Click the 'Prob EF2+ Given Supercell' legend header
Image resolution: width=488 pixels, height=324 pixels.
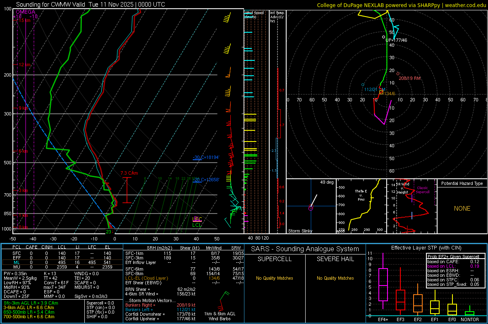pyautogui.click(x=453, y=257)
